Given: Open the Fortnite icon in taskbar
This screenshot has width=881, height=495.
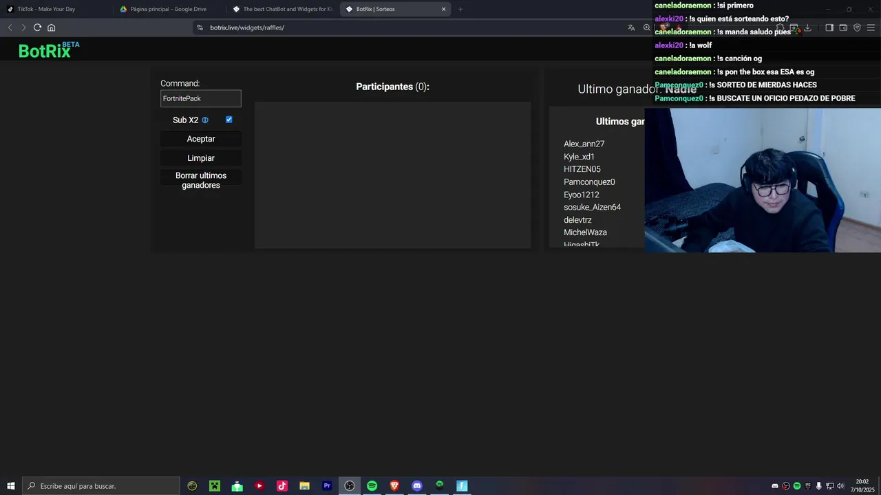Looking at the screenshot, I should (462, 486).
